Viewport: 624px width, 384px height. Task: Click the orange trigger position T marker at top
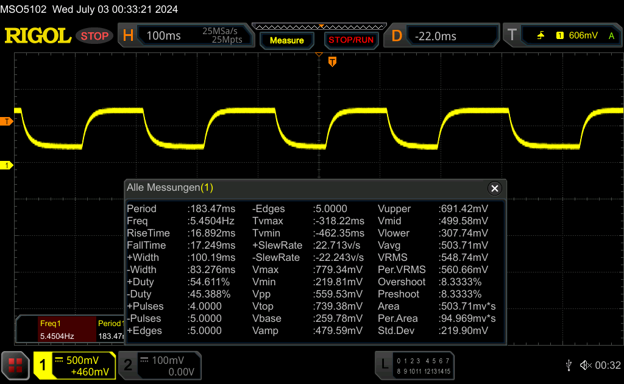point(332,62)
